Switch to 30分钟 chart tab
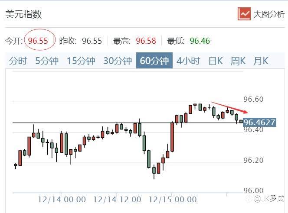The height and width of the screenshot is (213, 288). point(117,61)
